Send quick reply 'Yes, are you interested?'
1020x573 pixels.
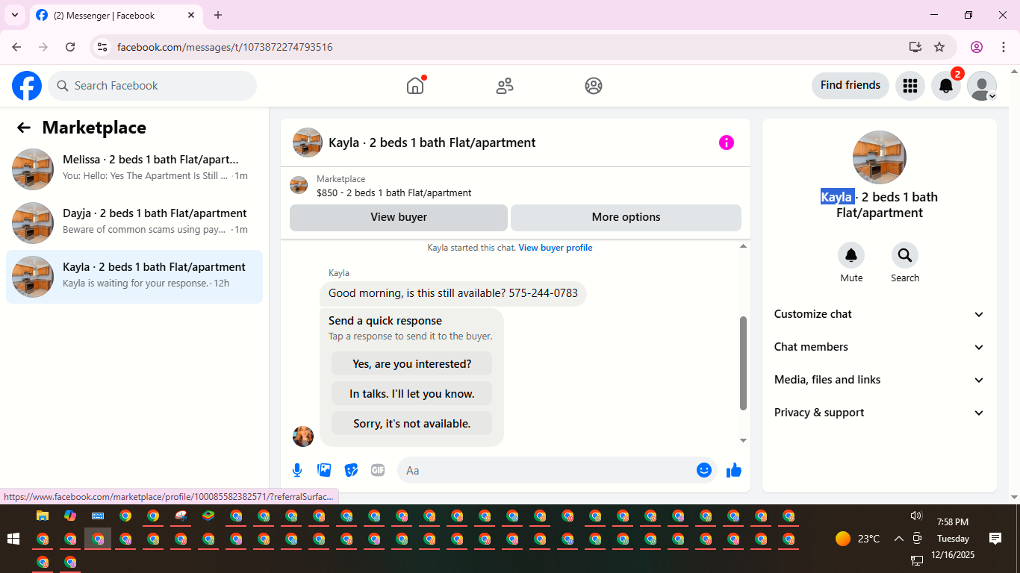412,364
